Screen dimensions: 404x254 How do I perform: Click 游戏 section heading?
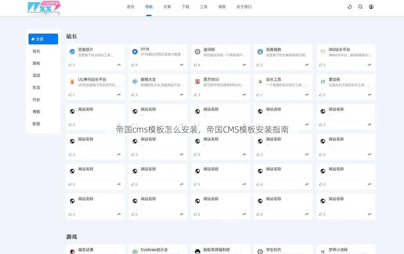(72, 237)
